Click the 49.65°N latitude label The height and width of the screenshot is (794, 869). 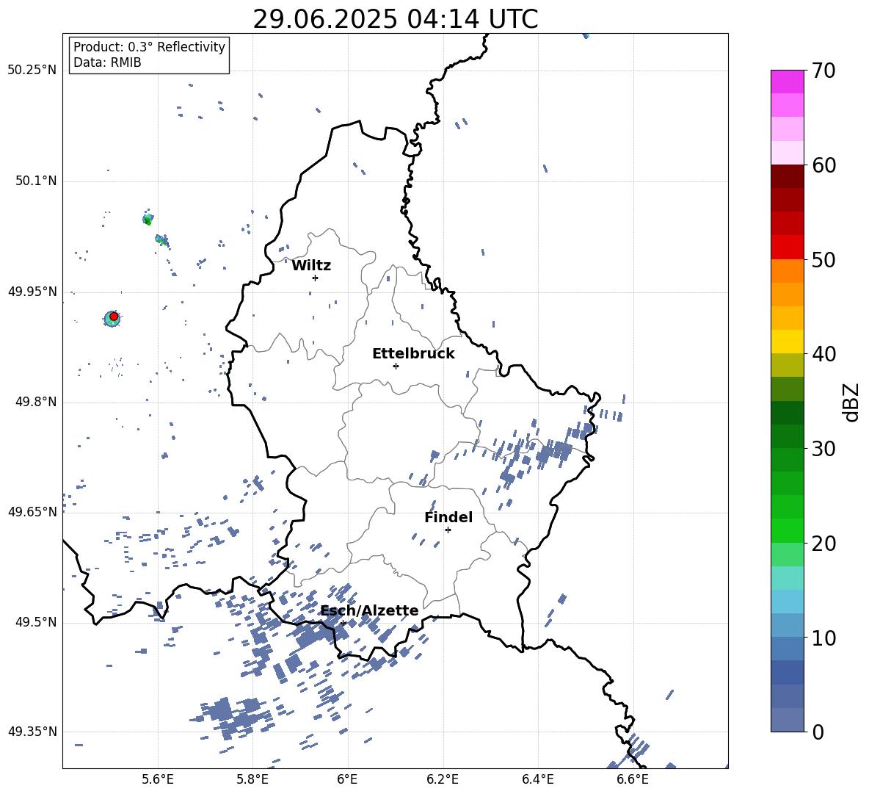pyautogui.click(x=32, y=511)
